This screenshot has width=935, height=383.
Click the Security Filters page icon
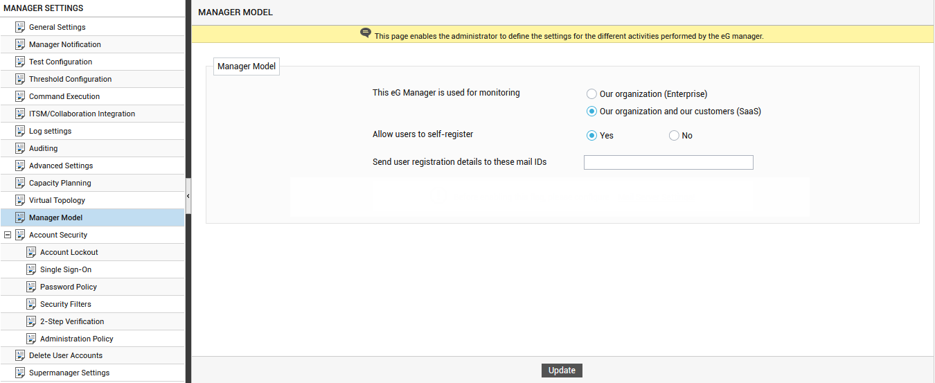31,304
